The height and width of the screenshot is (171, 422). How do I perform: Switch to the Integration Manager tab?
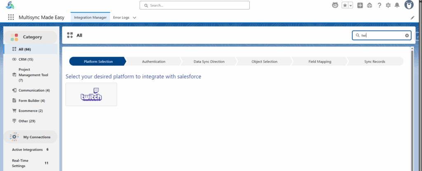pos(90,18)
